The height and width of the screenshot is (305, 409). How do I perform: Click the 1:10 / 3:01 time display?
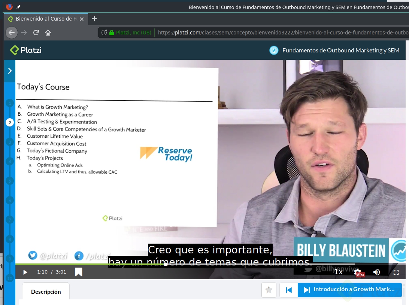52,272
